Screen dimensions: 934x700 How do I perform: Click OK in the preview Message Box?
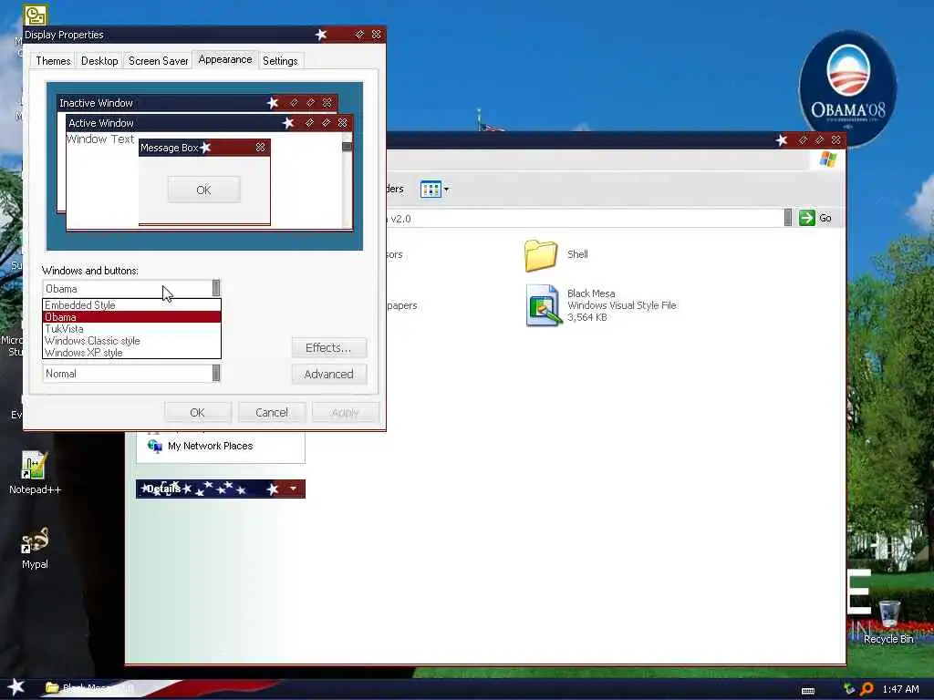(203, 190)
